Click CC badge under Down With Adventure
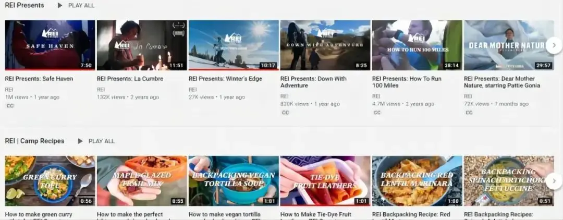Screen dimensions: 563x220 tap(285, 113)
